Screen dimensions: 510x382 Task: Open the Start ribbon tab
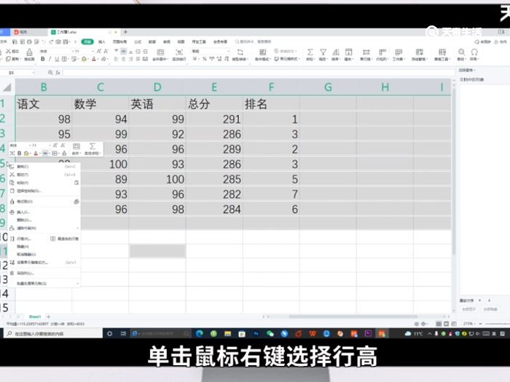pyautogui.click(x=87, y=41)
